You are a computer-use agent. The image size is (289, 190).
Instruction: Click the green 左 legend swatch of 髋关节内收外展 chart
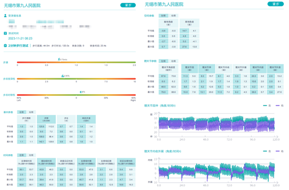pos(265,151)
